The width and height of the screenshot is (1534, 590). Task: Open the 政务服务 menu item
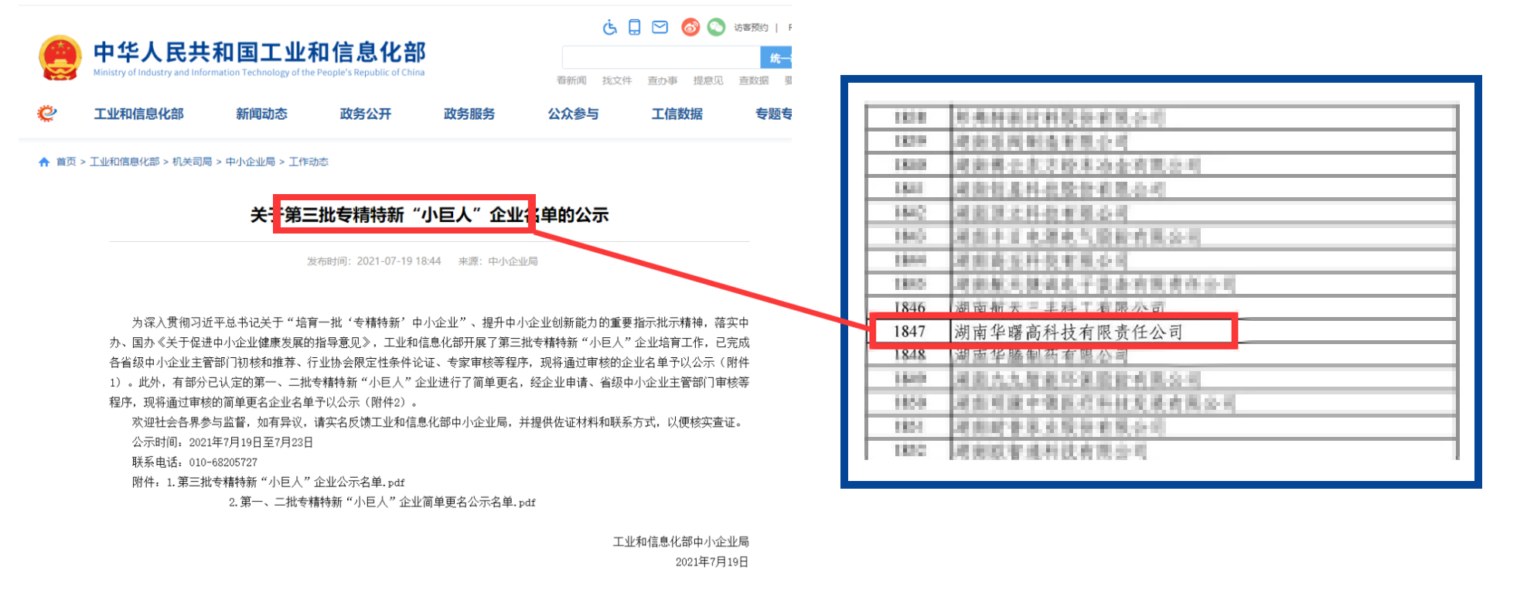click(469, 114)
